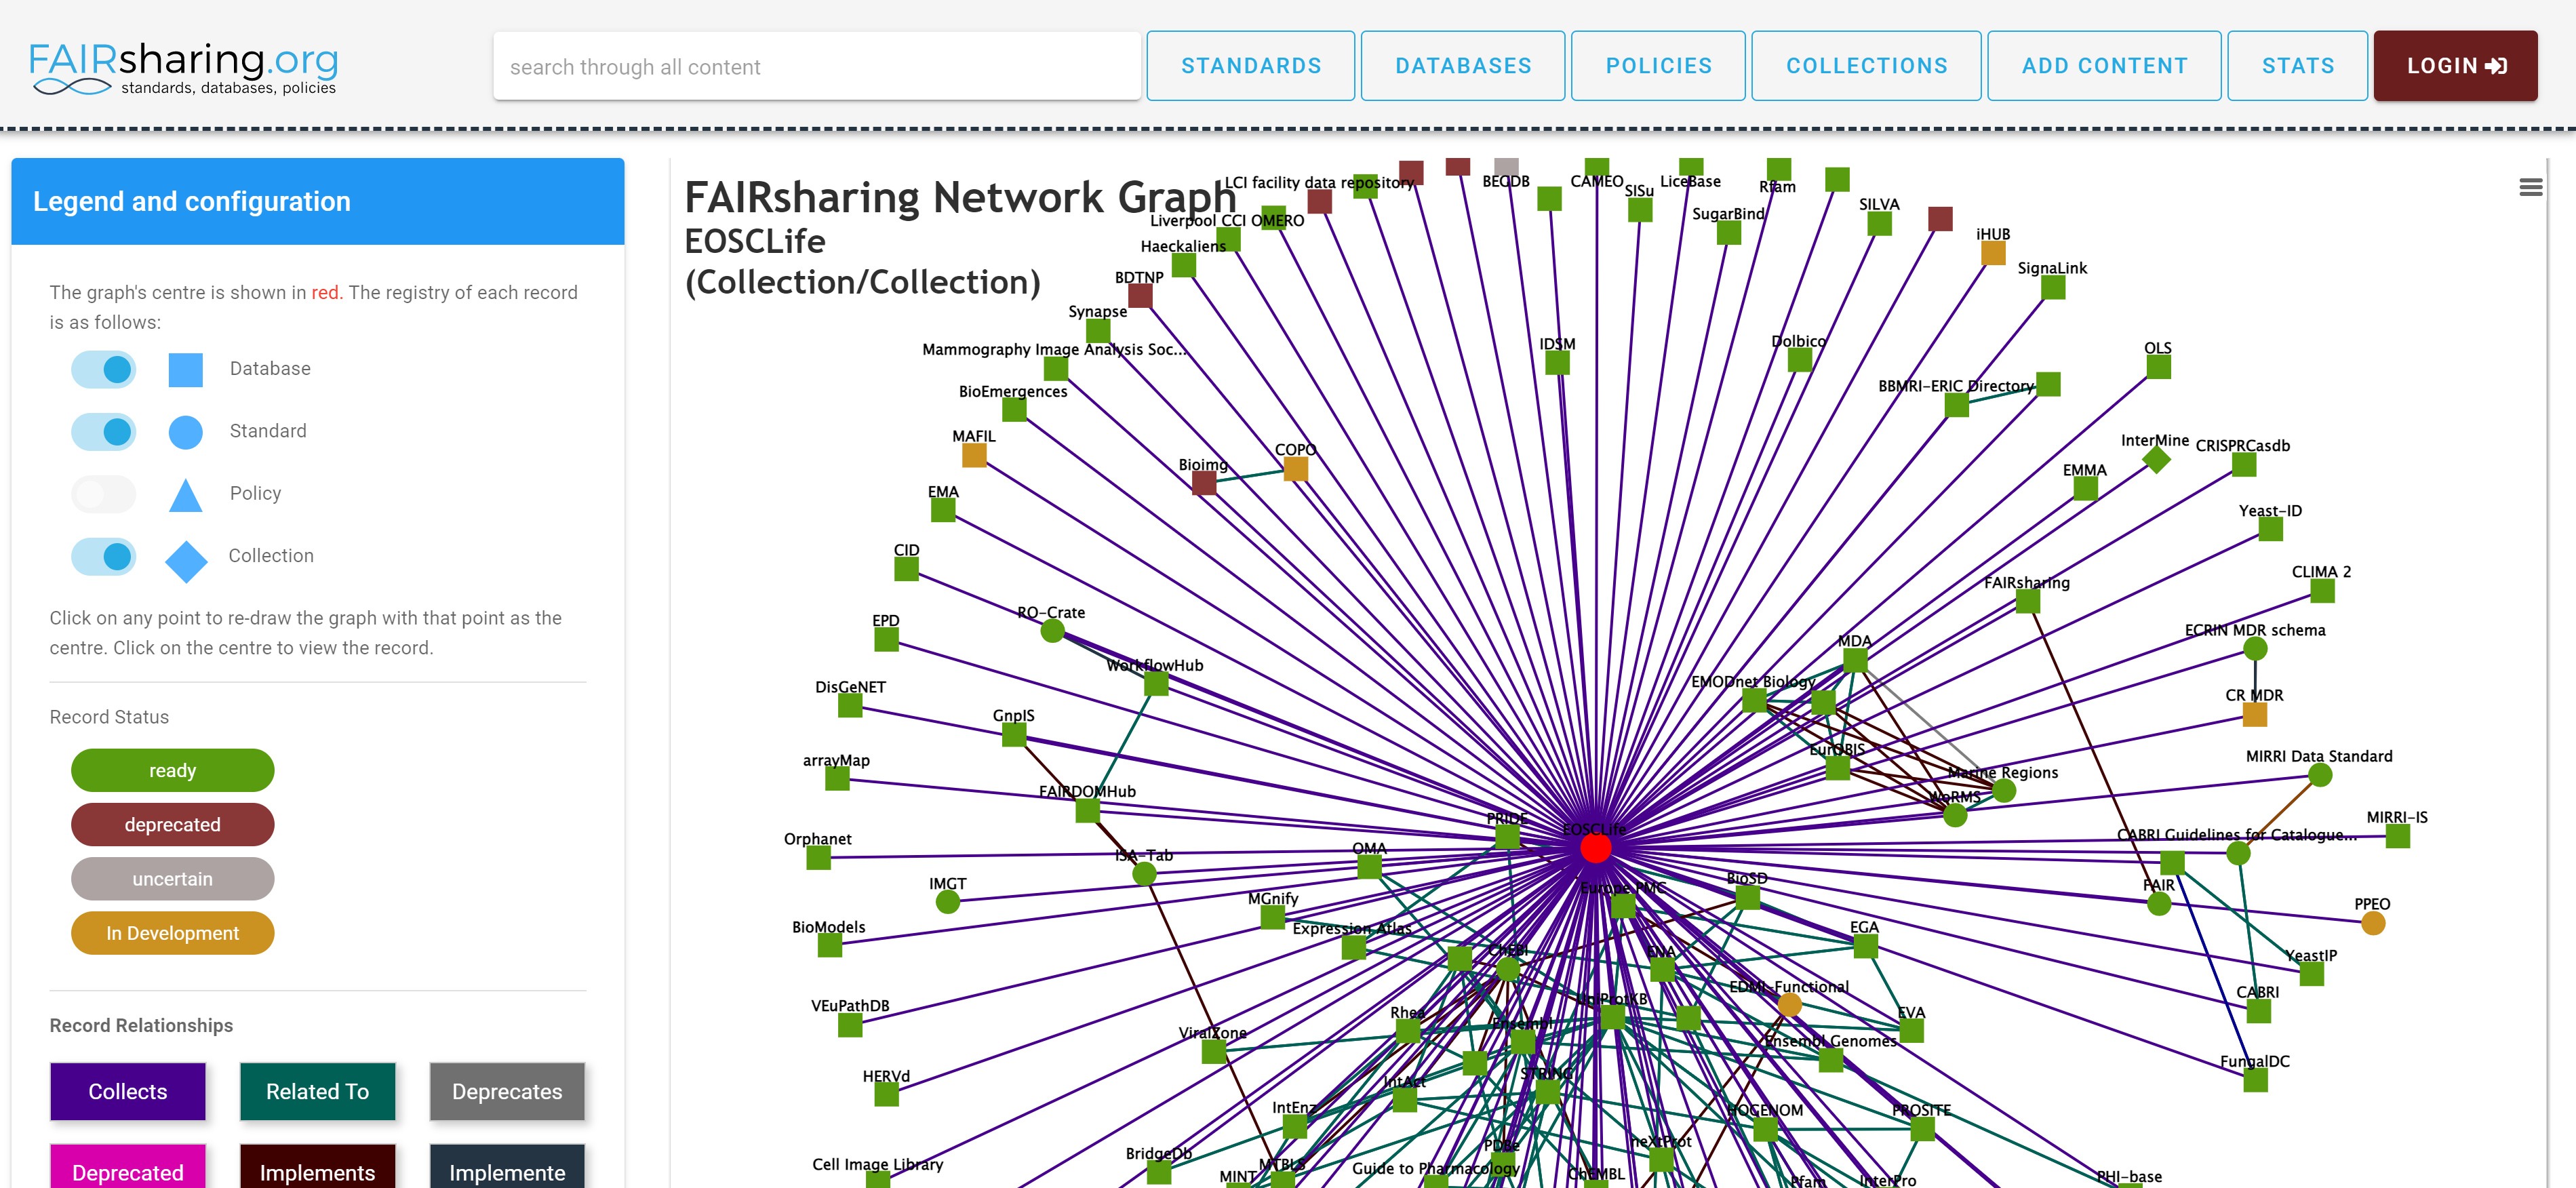Image resolution: width=2576 pixels, height=1188 pixels.
Task: Open the Standards menu
Action: (x=1250, y=66)
